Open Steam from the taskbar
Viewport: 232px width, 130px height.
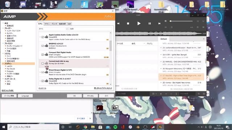[78, 127]
